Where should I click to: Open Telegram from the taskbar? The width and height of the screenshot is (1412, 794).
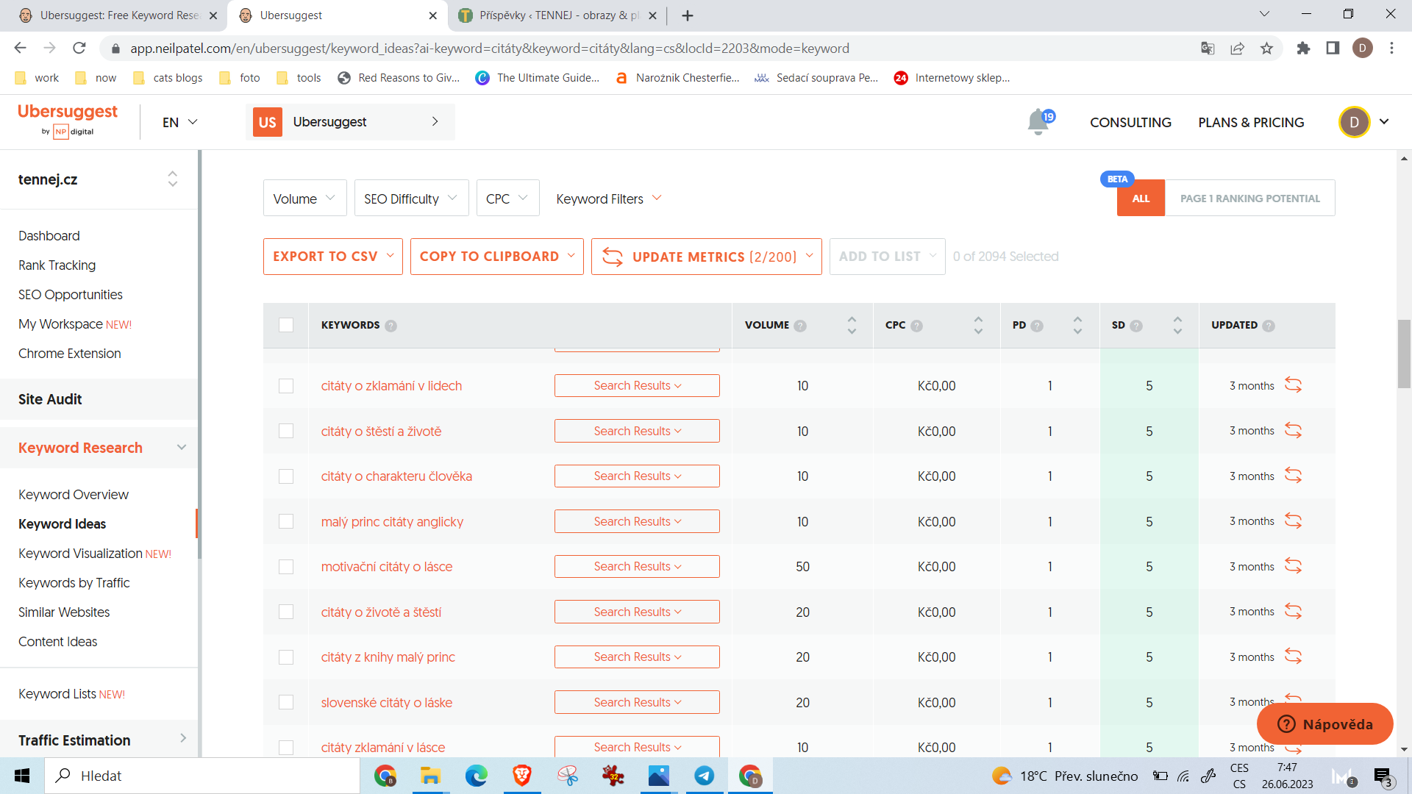point(704,776)
